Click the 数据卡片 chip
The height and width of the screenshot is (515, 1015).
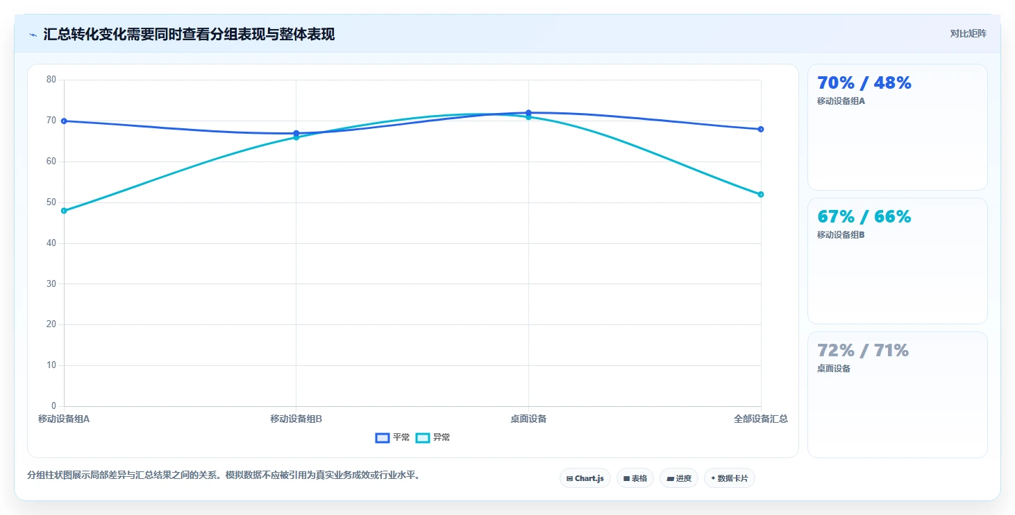pyautogui.click(x=729, y=478)
